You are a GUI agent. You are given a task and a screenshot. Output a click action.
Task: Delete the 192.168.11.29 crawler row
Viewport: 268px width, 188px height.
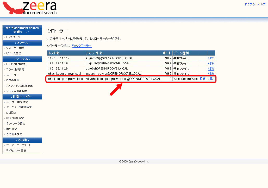point(211,68)
